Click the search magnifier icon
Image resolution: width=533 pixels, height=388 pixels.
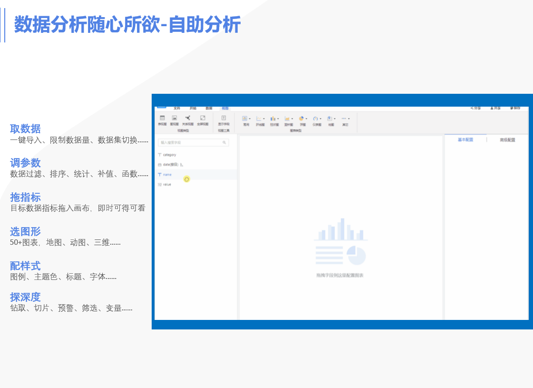[x=224, y=142]
